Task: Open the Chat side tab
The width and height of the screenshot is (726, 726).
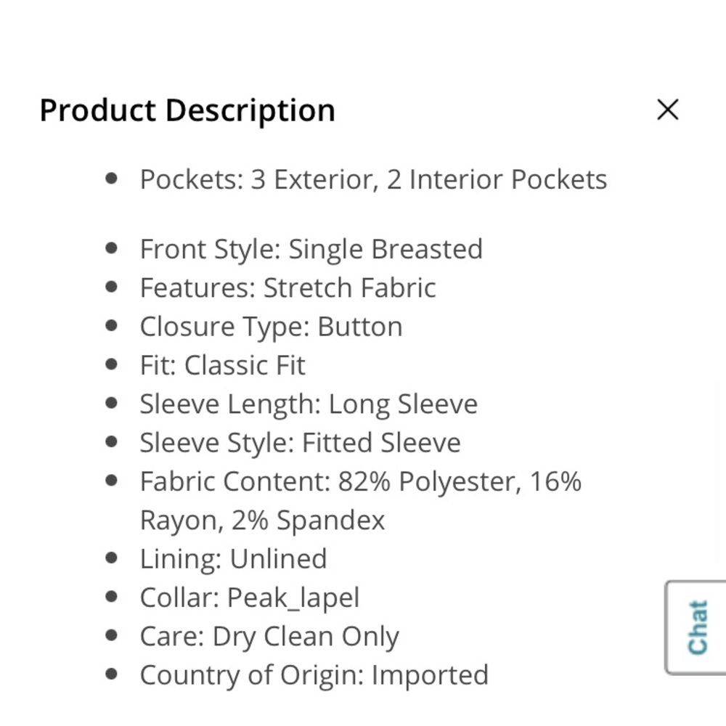Action: (697, 627)
